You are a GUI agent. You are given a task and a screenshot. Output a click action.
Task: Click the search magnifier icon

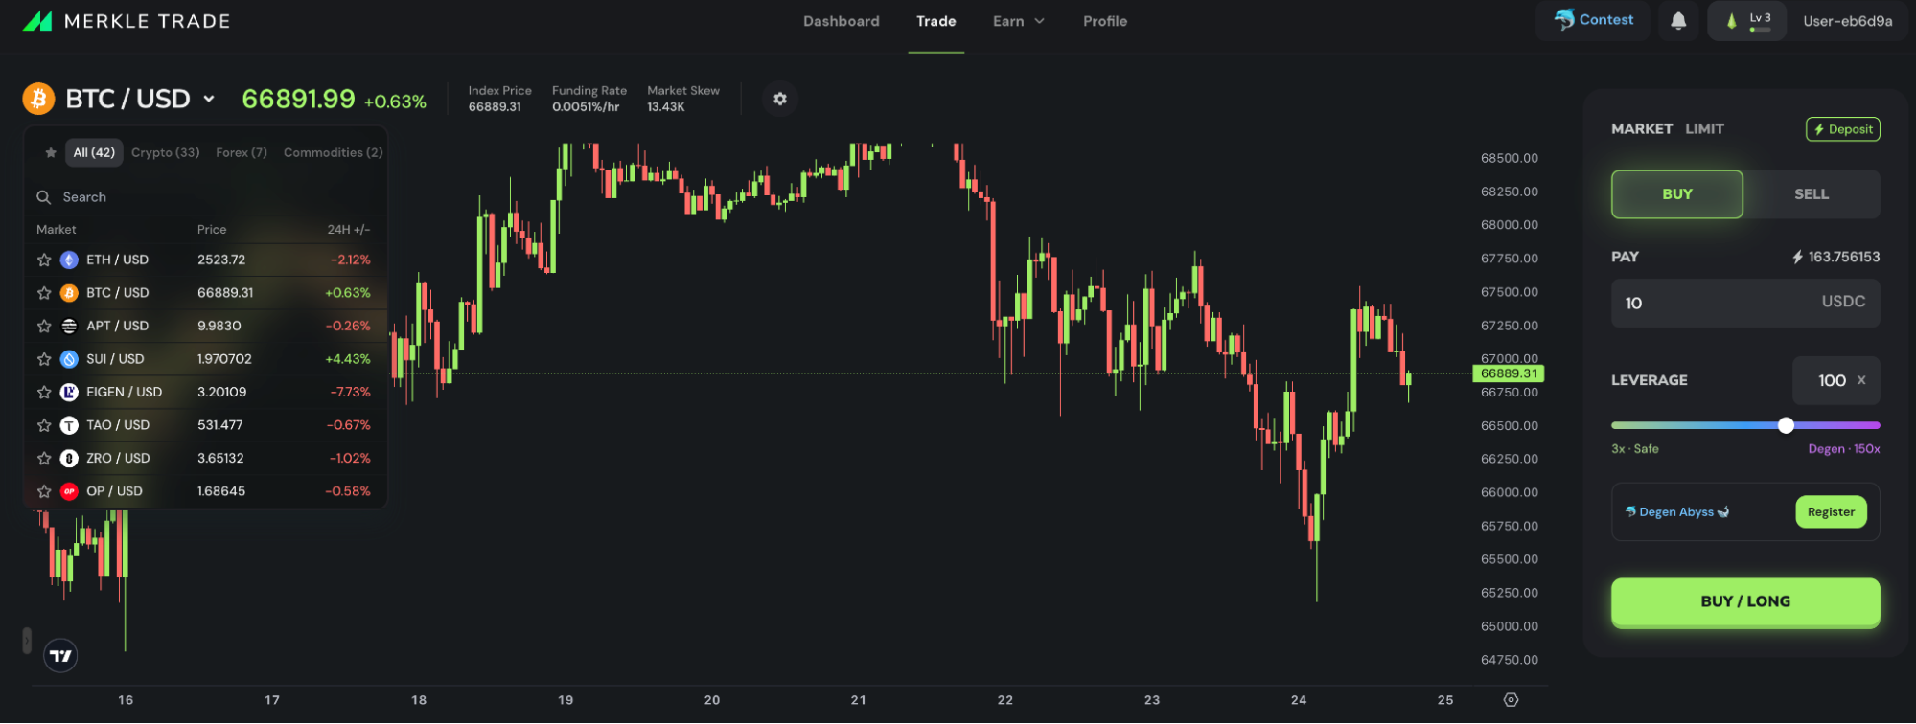point(44,197)
